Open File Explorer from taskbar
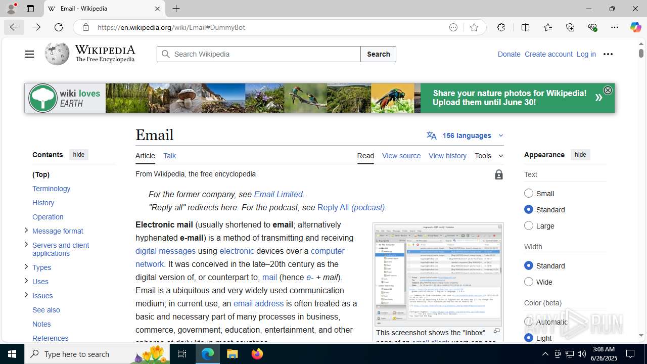Viewport: 647px width, 364px height. tap(233, 354)
